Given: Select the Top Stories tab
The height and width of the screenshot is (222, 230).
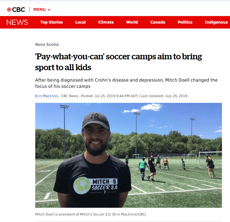Looking at the screenshot, I should coord(52,22).
